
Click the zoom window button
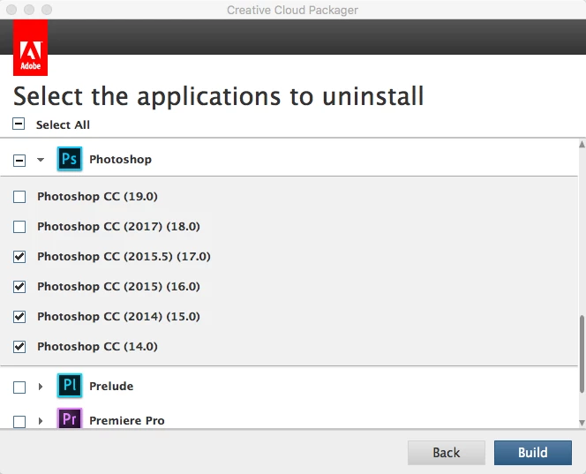(x=47, y=10)
